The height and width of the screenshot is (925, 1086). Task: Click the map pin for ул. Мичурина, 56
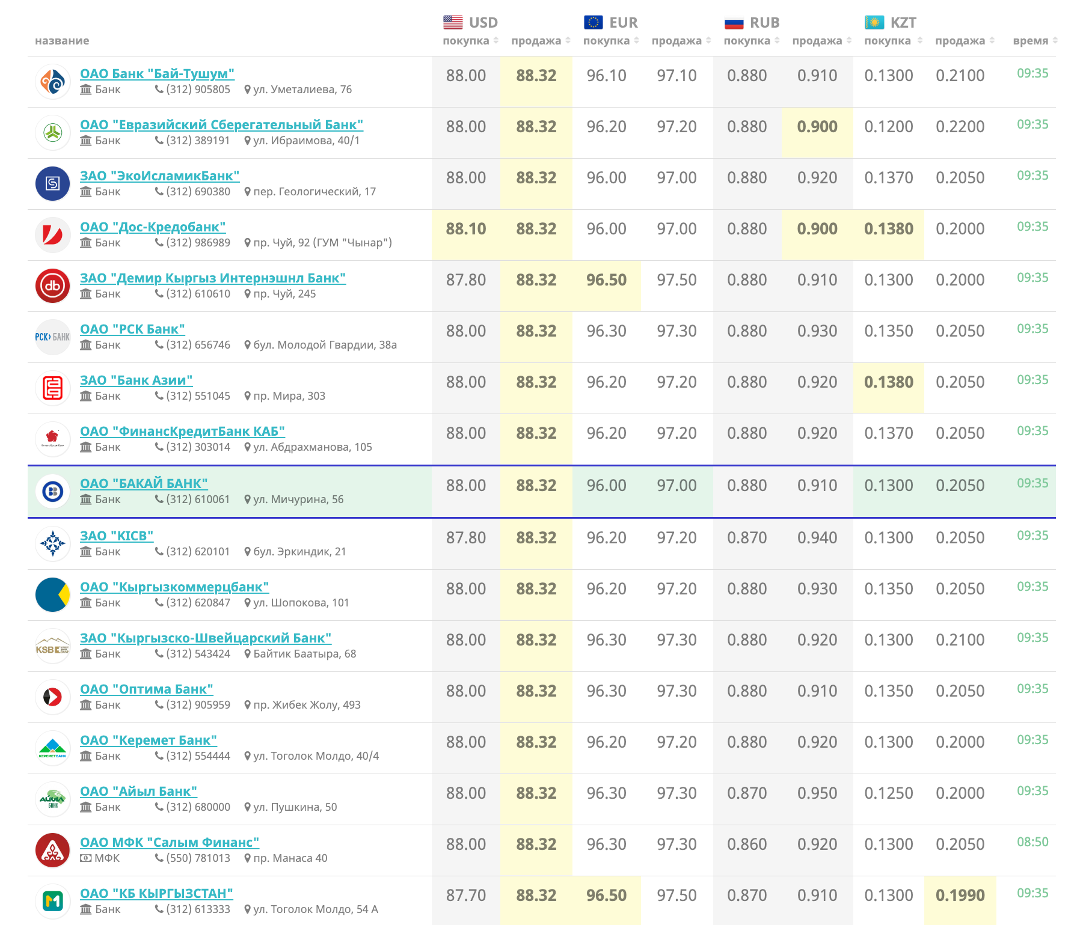coord(247,499)
